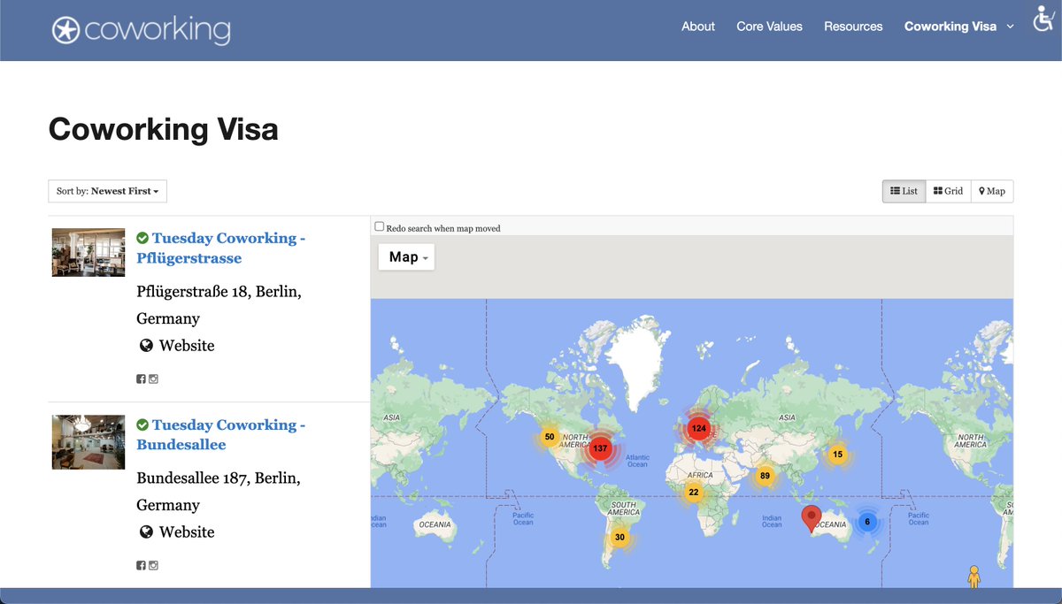1062x604 pixels.
Task: Click the coworking star logo
Action: (x=65, y=30)
